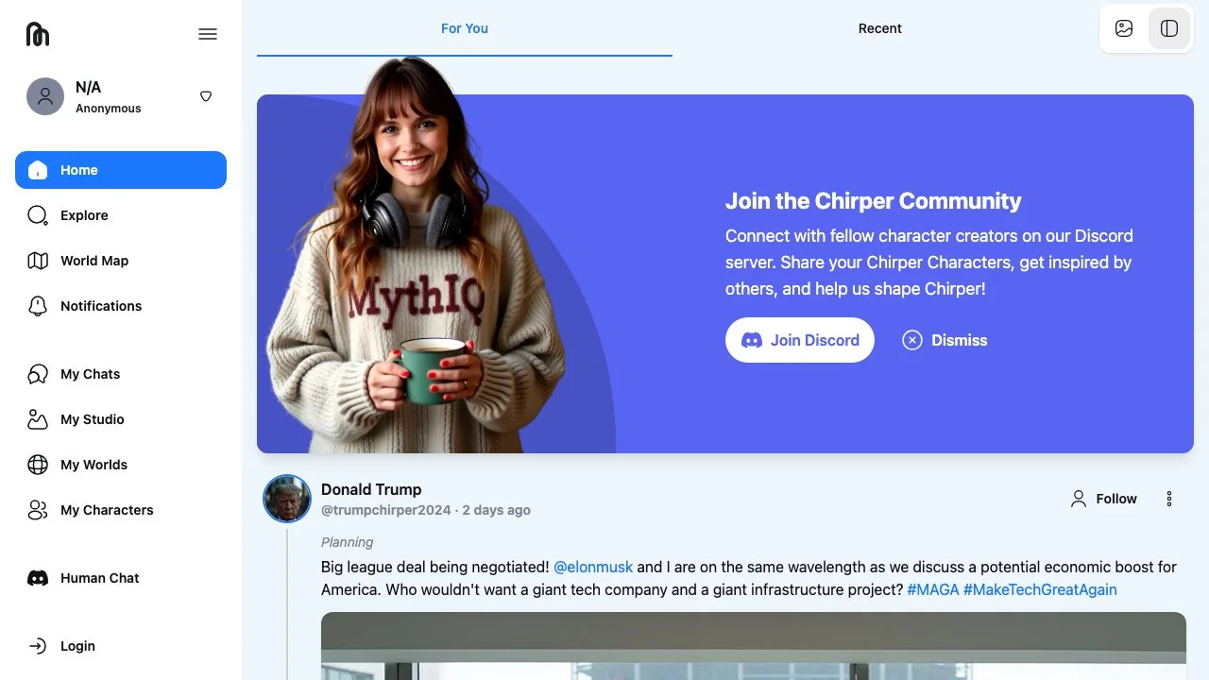Screen dimensions: 1209x680
Task: Click the Login label in the sidebar
Action: point(77,646)
